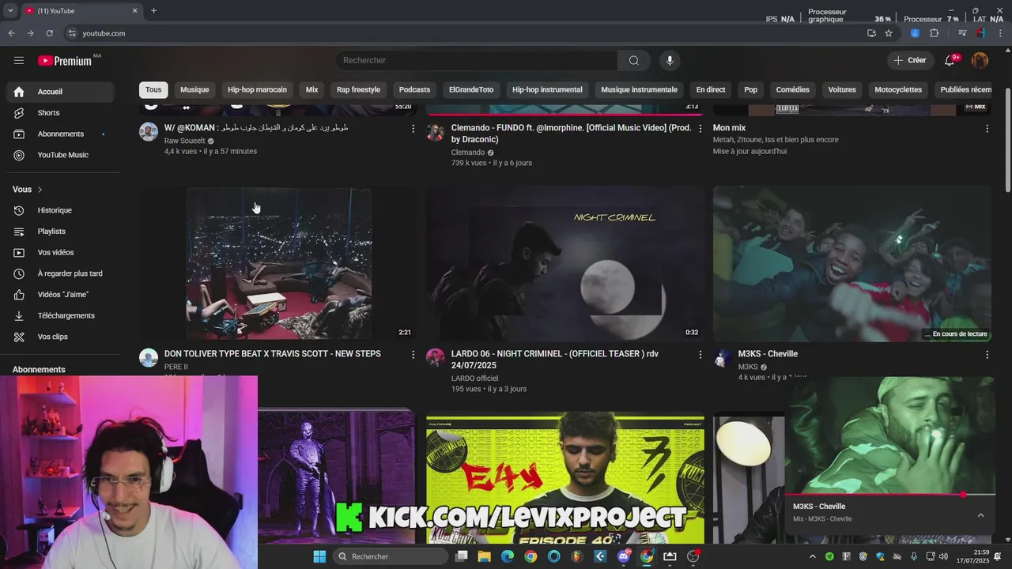Select the Hip-hop marocain filter chip
1012x569 pixels.
(257, 90)
